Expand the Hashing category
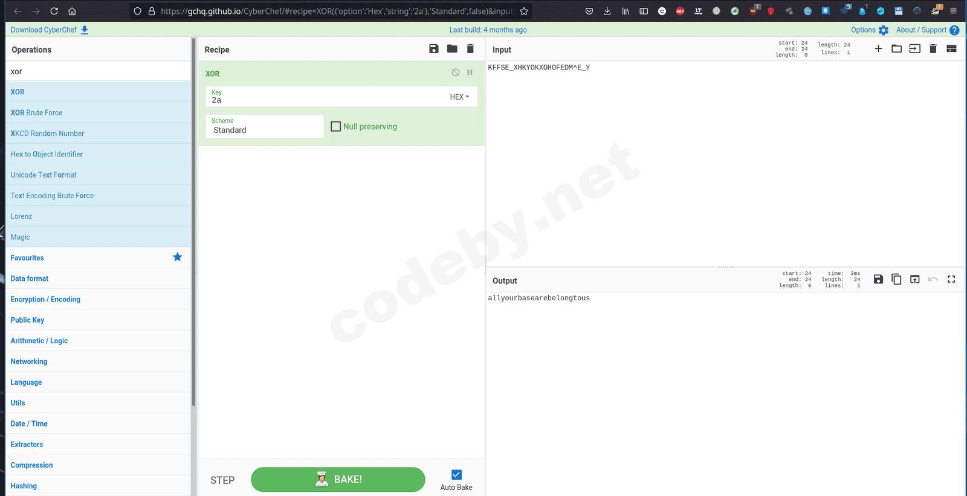The width and height of the screenshot is (967, 496). coord(98,486)
